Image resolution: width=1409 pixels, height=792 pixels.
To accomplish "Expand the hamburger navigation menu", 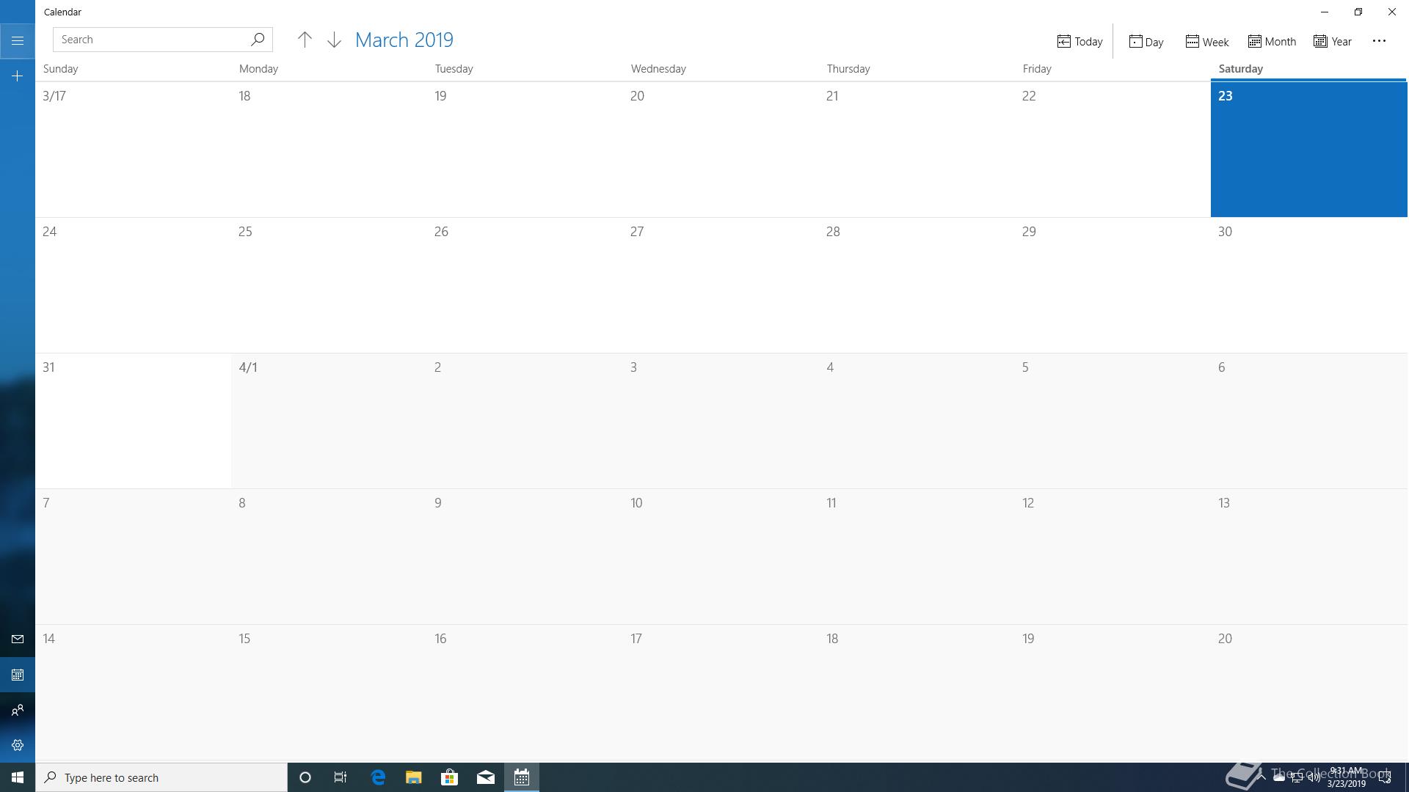I will point(18,40).
